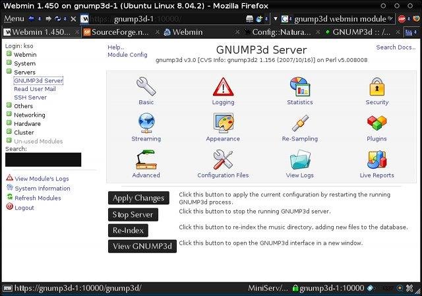Expand the Webmin category in sidebar
The width and height of the screenshot is (422, 296).
[9, 54]
